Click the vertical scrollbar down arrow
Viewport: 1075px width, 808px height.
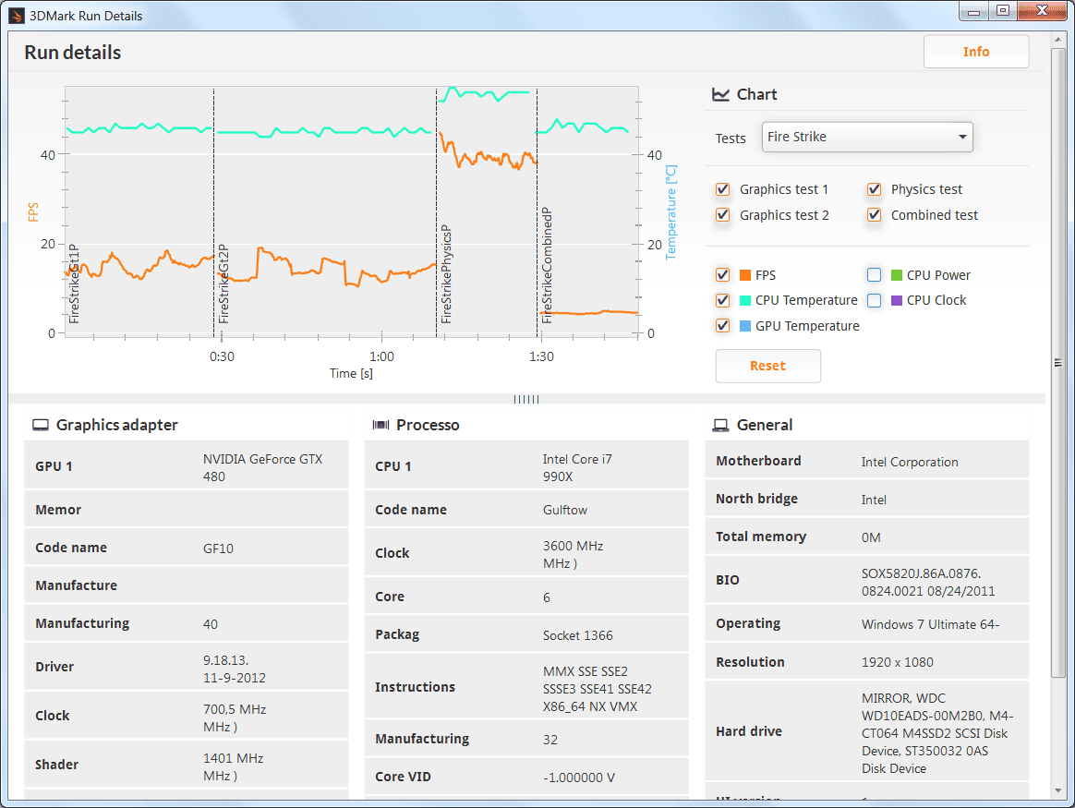(1058, 791)
